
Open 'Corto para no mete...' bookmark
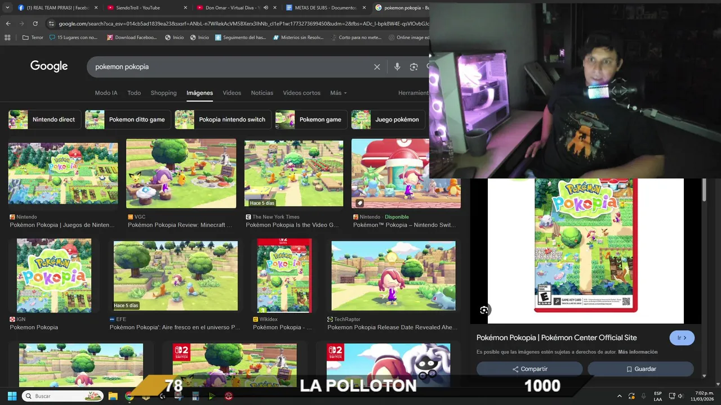356,38
